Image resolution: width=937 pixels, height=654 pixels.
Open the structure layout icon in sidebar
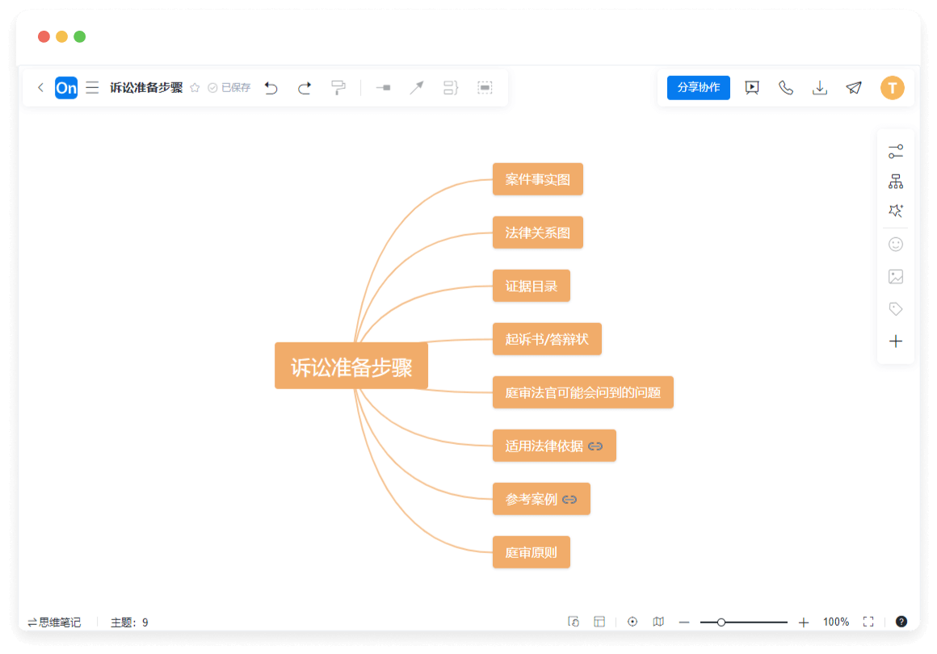(x=895, y=182)
